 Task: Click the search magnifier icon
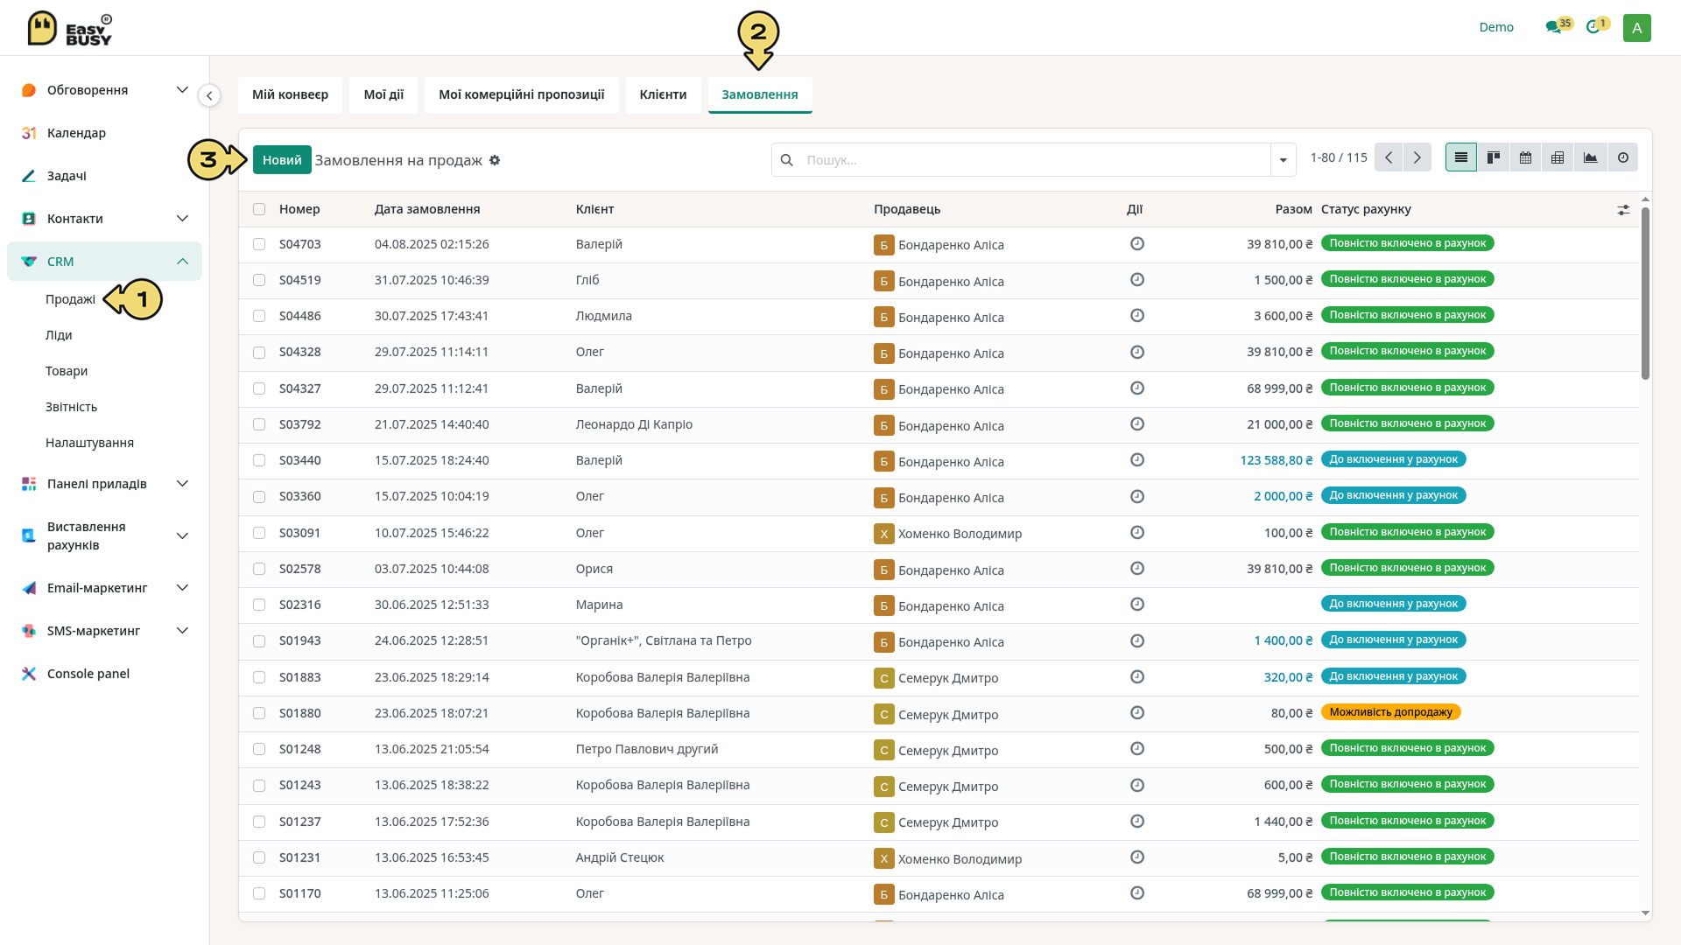coord(786,160)
